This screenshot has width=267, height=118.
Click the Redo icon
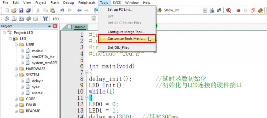tap(69, 10)
